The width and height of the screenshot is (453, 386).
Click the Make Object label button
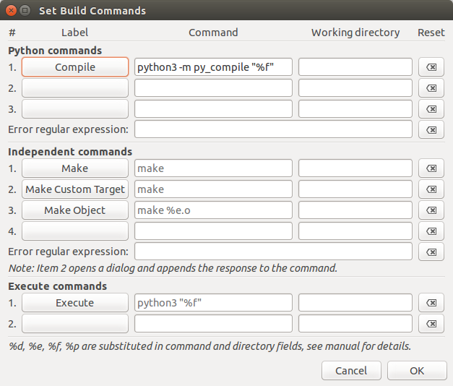75,210
